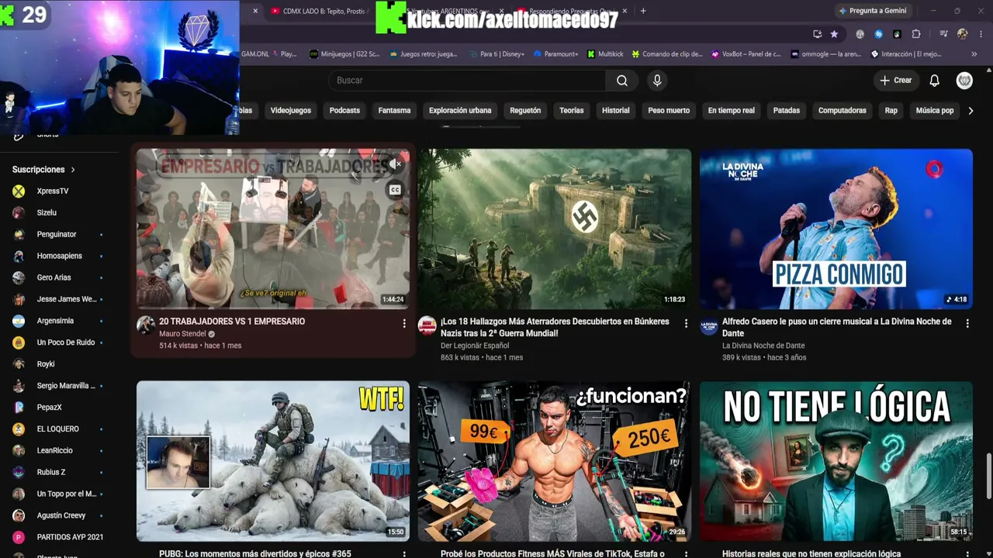Viewport: 993px width, 558px height.
Task: Expand the Suscripciones section chevron
Action: pos(73,170)
